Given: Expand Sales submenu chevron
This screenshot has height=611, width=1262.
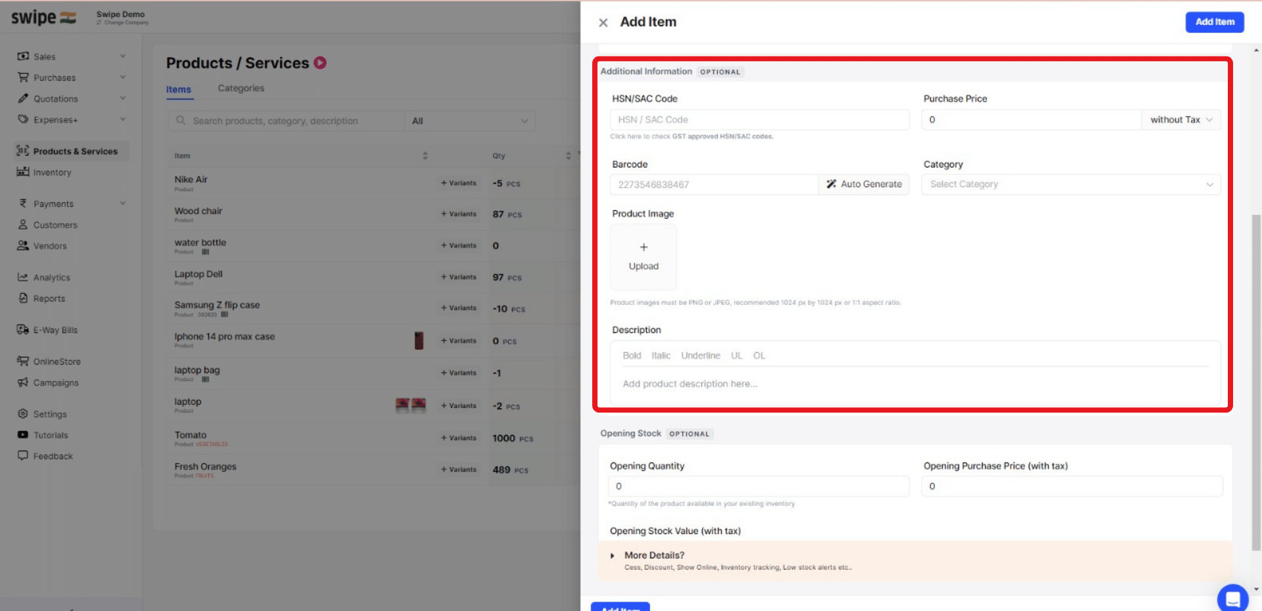Looking at the screenshot, I should click(123, 57).
